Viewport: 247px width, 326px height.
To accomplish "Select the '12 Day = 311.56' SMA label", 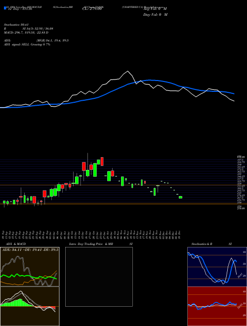I will point(19,9).
